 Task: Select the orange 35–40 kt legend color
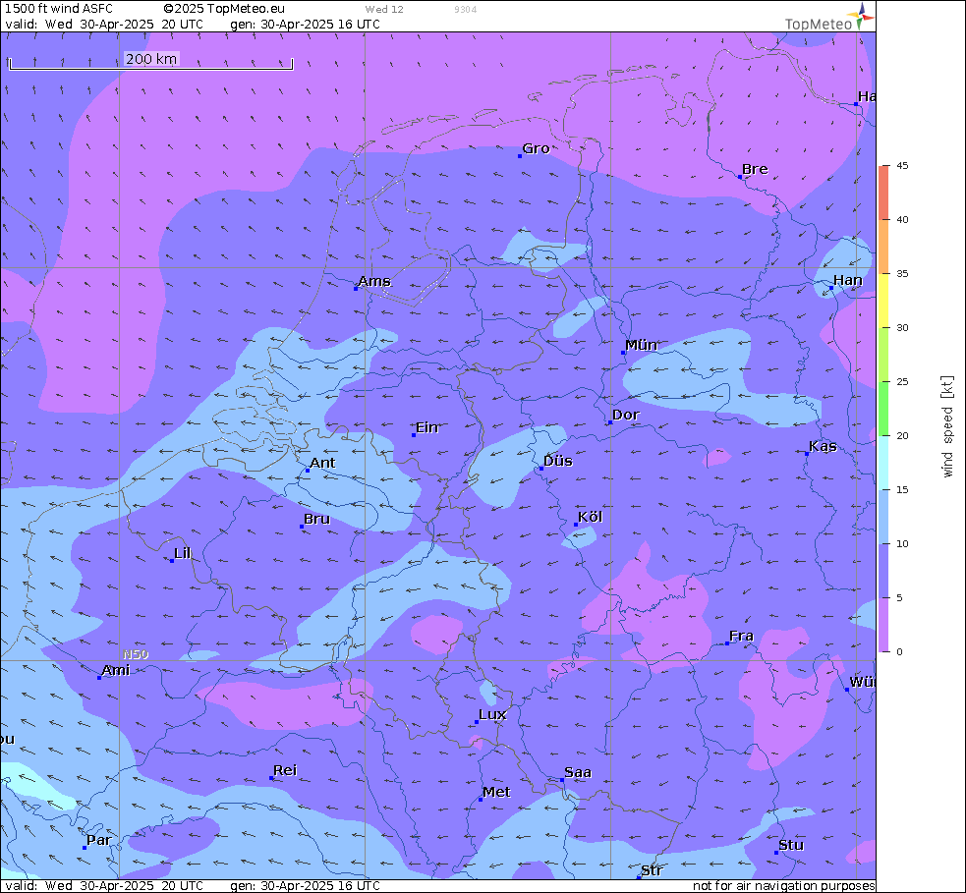pos(883,247)
